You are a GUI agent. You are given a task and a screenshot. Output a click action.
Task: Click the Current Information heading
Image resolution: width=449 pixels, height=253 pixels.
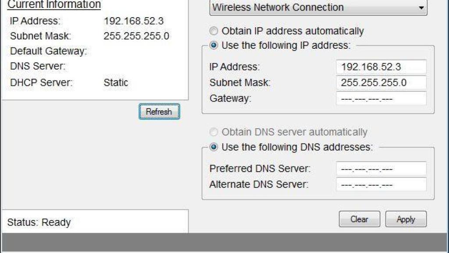tap(54, 5)
